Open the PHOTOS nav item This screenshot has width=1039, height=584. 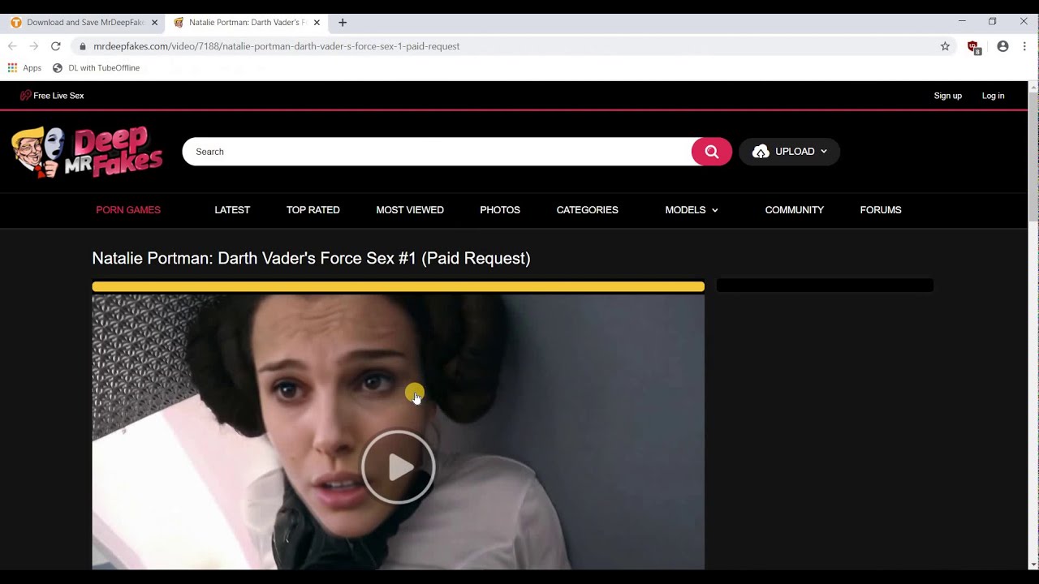pyautogui.click(x=500, y=210)
